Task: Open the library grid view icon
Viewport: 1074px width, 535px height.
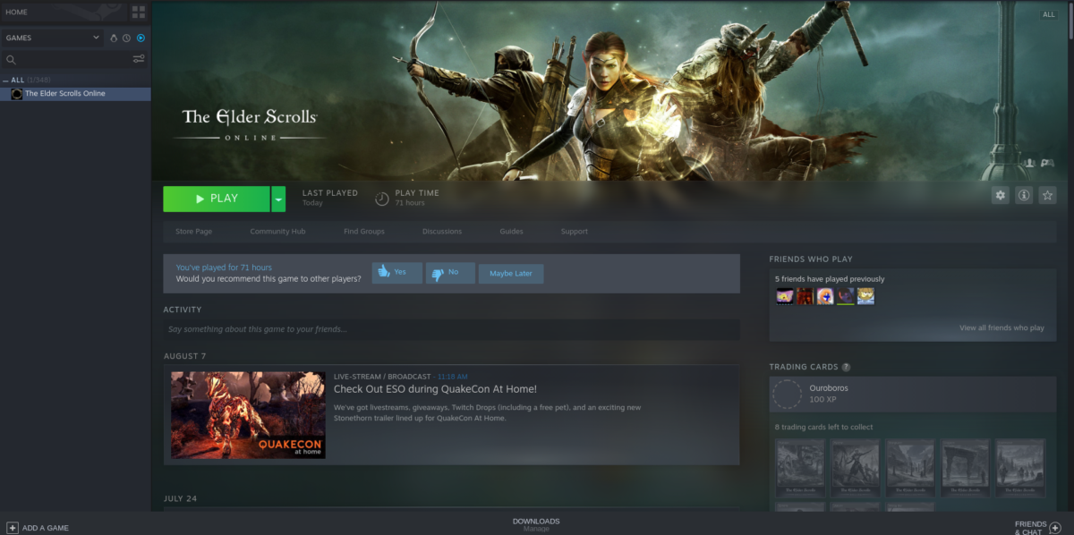Action: pos(138,12)
